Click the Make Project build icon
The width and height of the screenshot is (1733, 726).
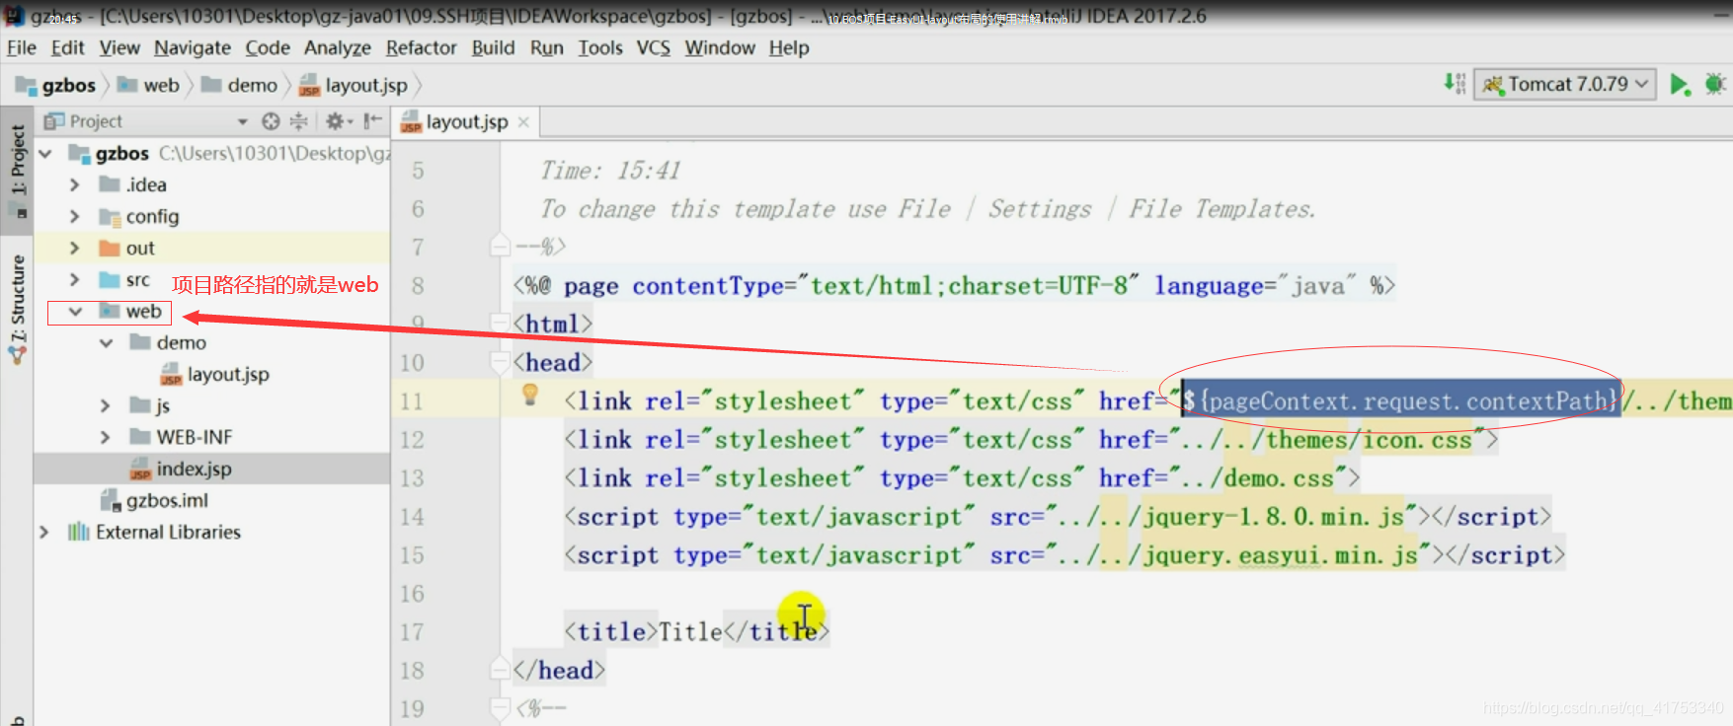[x=1455, y=84]
